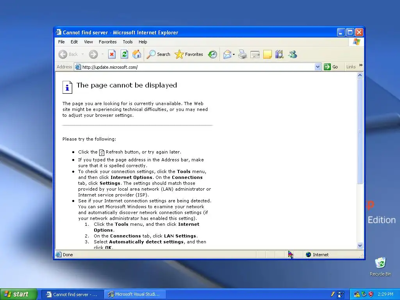Open the Favorites star toolbar button
The image size is (400, 300).
click(x=189, y=54)
